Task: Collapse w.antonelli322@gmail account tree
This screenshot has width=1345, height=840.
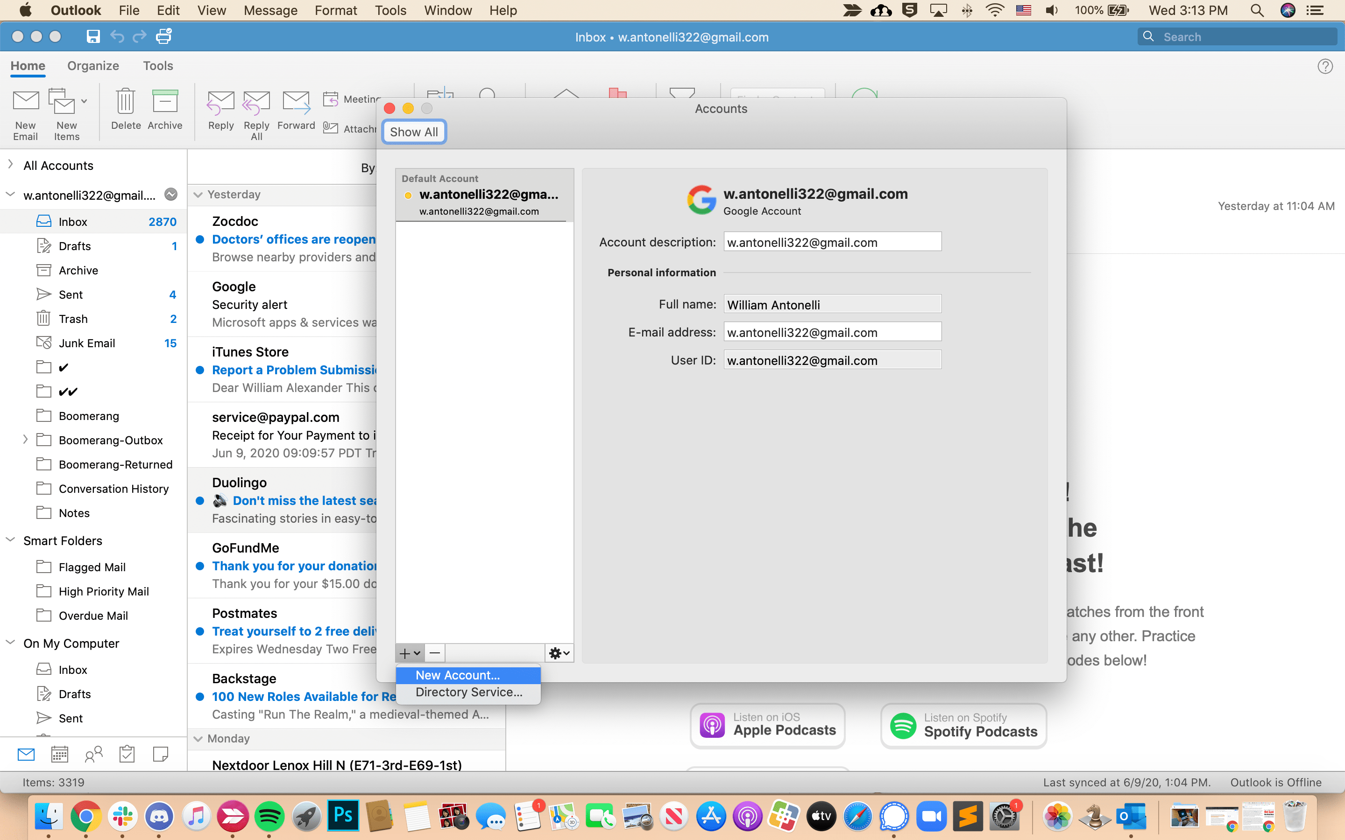Action: (x=10, y=195)
